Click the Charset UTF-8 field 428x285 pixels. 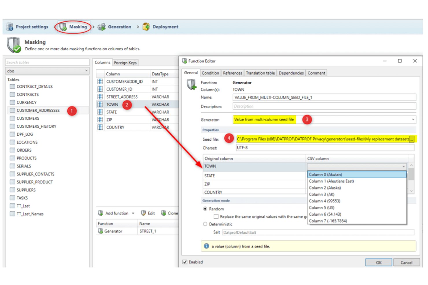325,148
